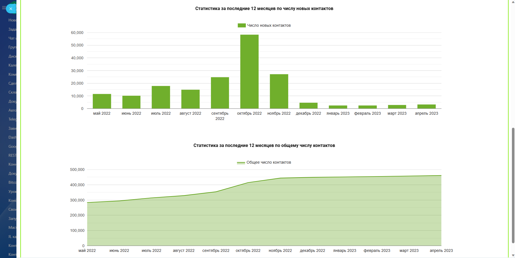
Task: Click the tallest октябрь 2022 bar
Action: coord(249,72)
